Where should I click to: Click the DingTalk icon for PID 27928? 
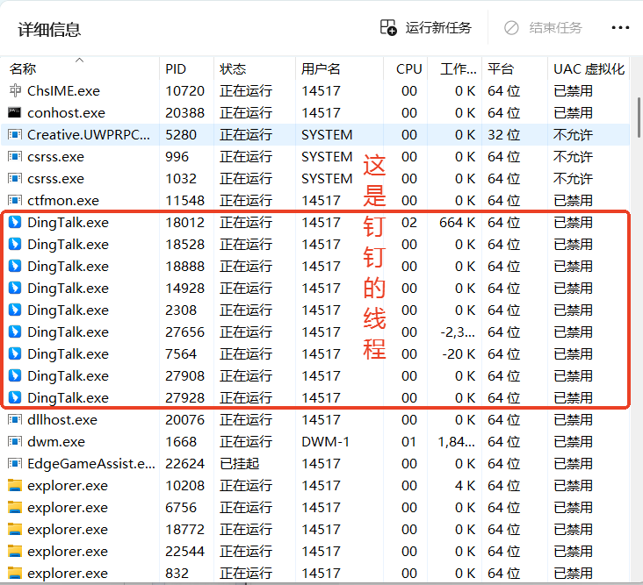15,397
